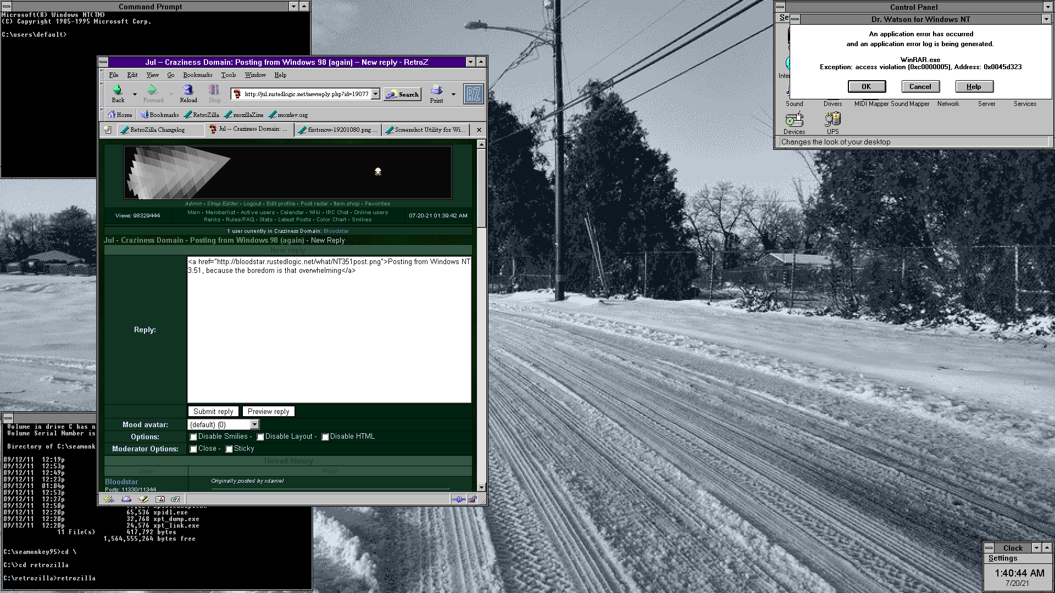Click the Print toolbar icon
Screen dimensions: 1055x593
click(436, 91)
